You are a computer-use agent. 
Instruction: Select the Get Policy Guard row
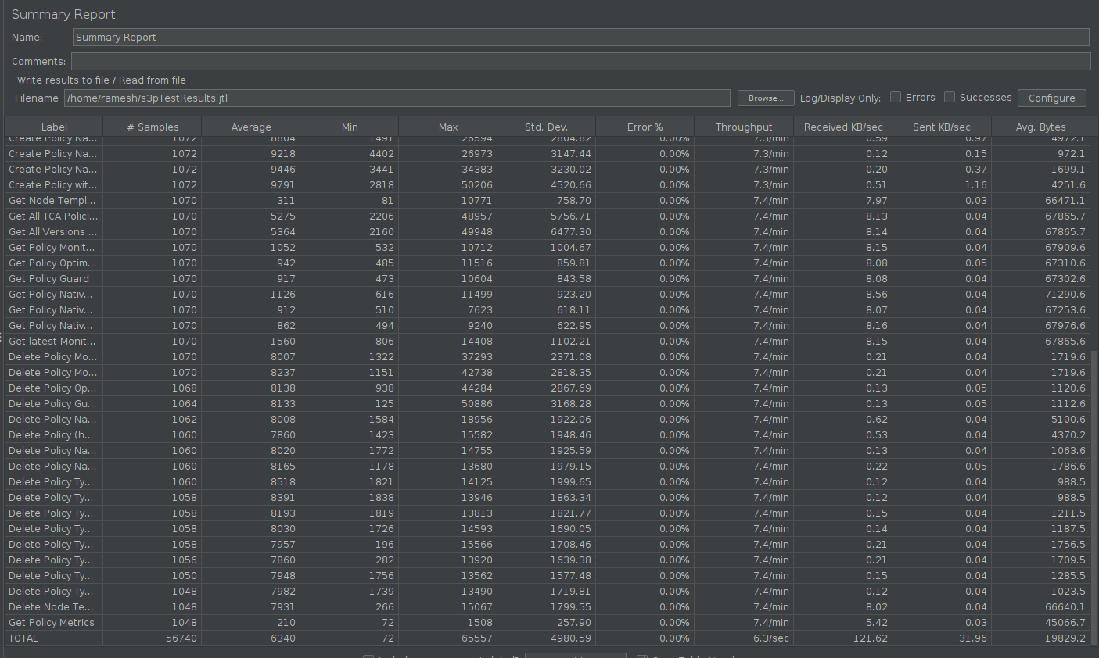click(548, 279)
